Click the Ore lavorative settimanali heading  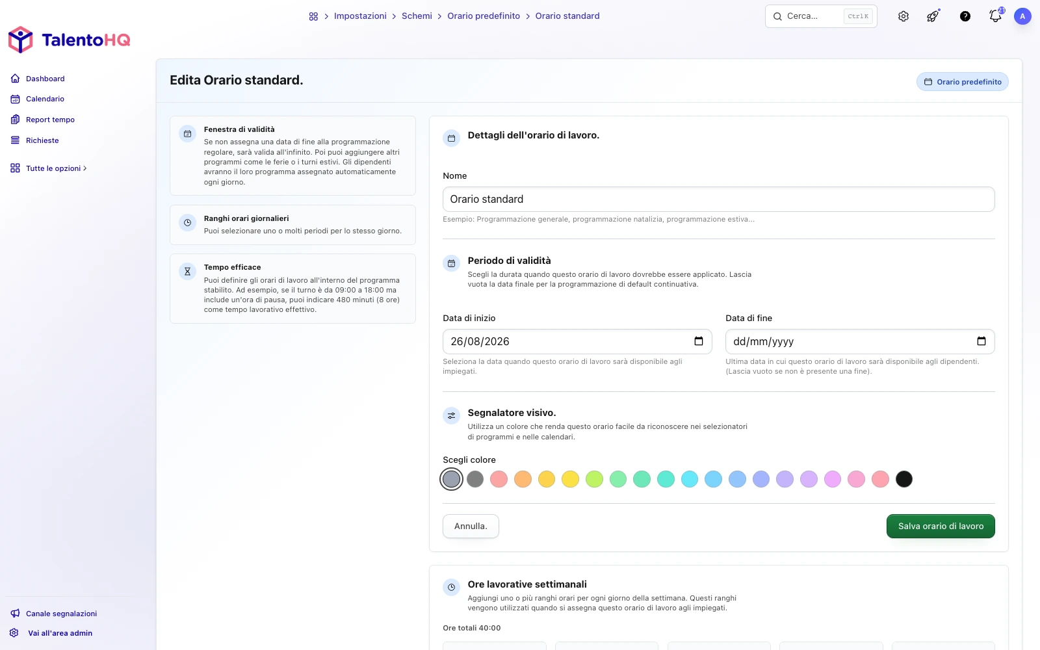[x=527, y=584]
